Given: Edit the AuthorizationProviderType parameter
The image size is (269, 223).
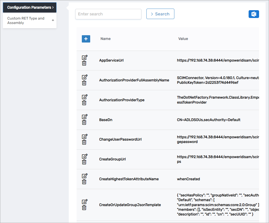Looking at the screenshot, I should coord(84,97).
